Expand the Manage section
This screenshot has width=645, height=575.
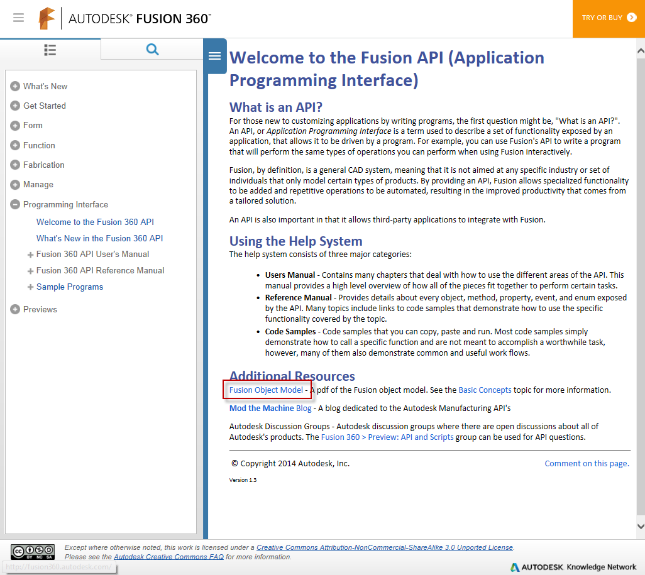(x=15, y=185)
